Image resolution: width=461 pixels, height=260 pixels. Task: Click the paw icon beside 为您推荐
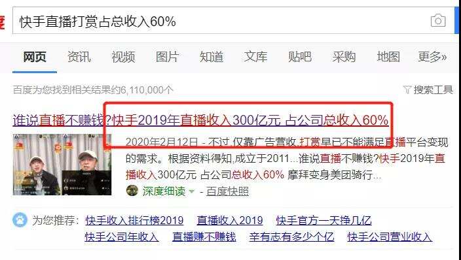[20, 220]
